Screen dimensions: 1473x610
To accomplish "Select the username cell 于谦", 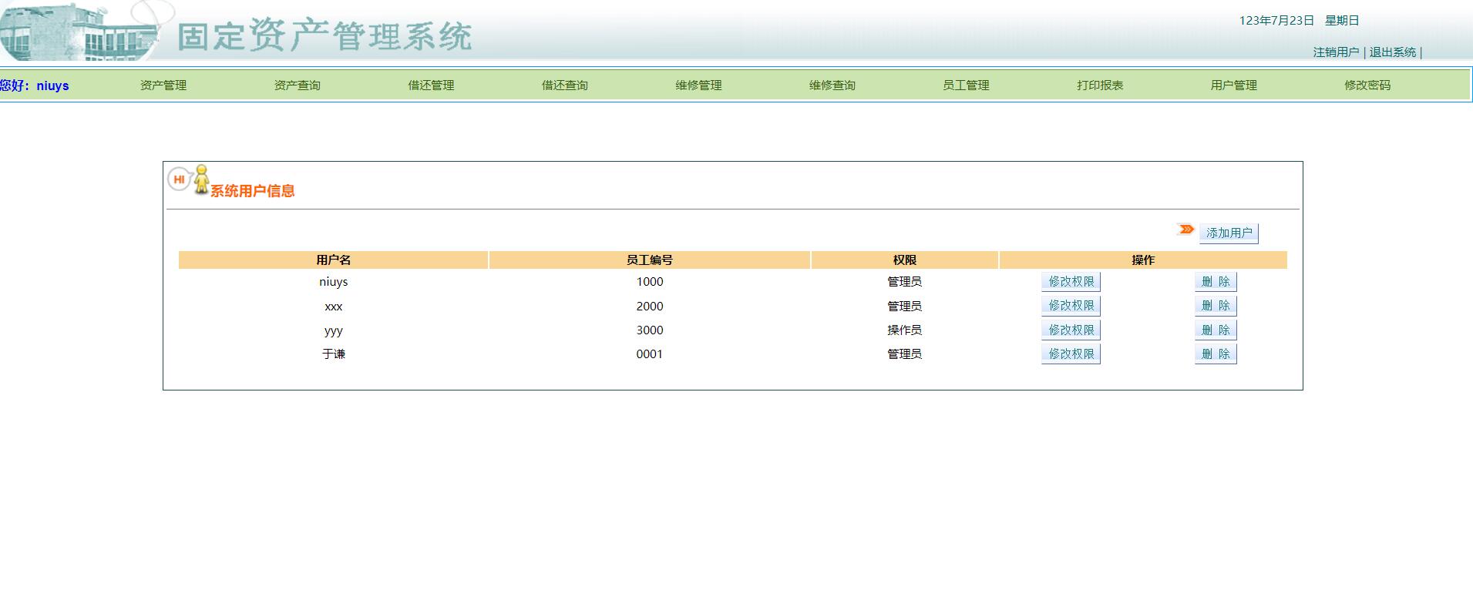I will pyautogui.click(x=333, y=354).
